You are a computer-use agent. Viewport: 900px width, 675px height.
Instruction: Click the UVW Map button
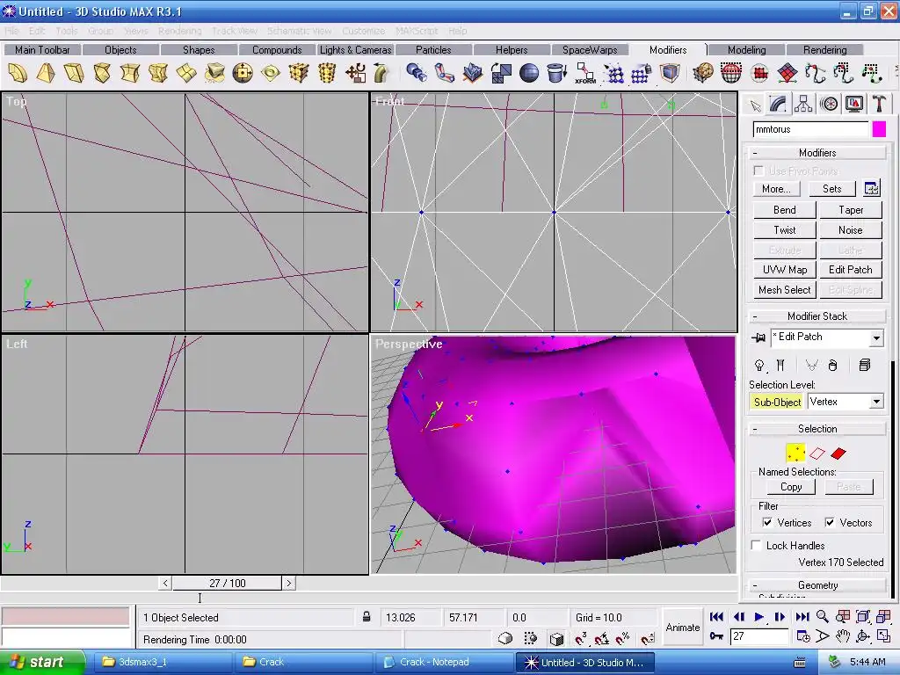click(784, 270)
